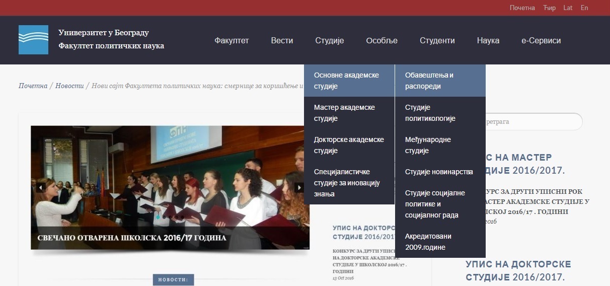Click the Новости breadcrumb link

click(69, 86)
